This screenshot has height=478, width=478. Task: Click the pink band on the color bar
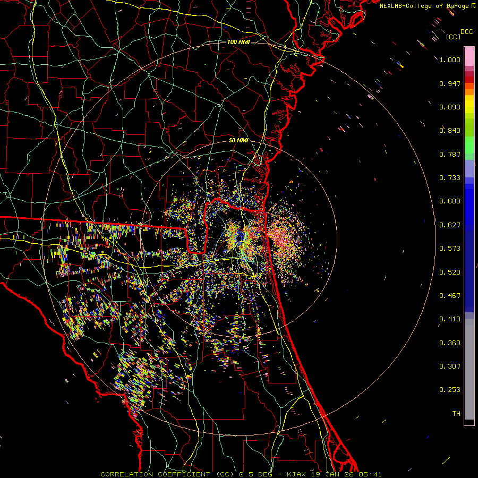(469, 56)
